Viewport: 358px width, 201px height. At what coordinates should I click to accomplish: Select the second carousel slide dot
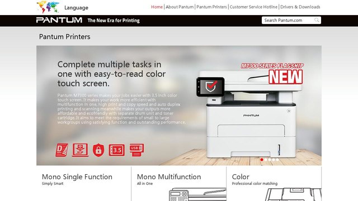click(266, 160)
